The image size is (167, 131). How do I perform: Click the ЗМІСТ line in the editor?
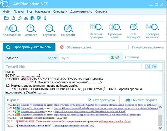[10, 72]
